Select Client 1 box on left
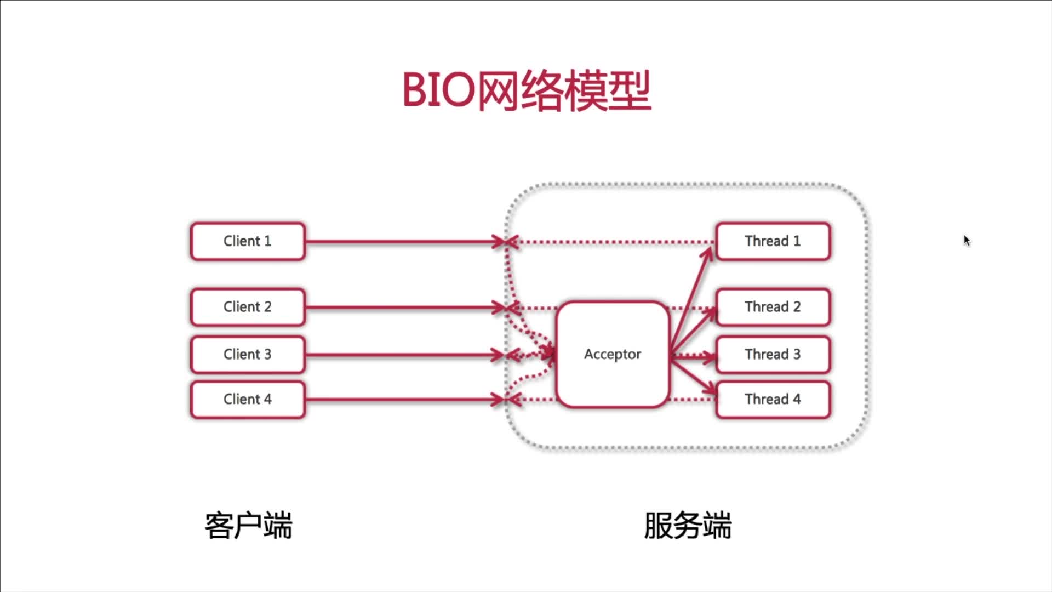The width and height of the screenshot is (1052, 592). (x=248, y=241)
